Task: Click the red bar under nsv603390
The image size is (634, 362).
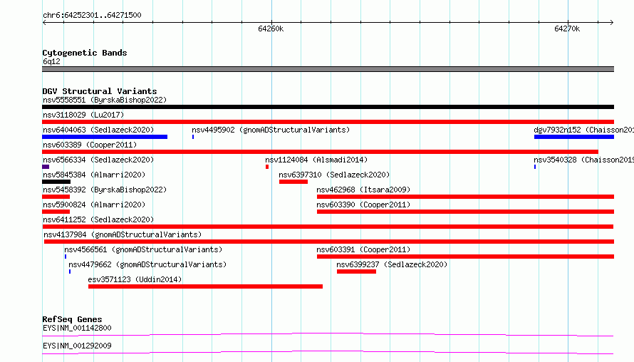Action: (465, 212)
